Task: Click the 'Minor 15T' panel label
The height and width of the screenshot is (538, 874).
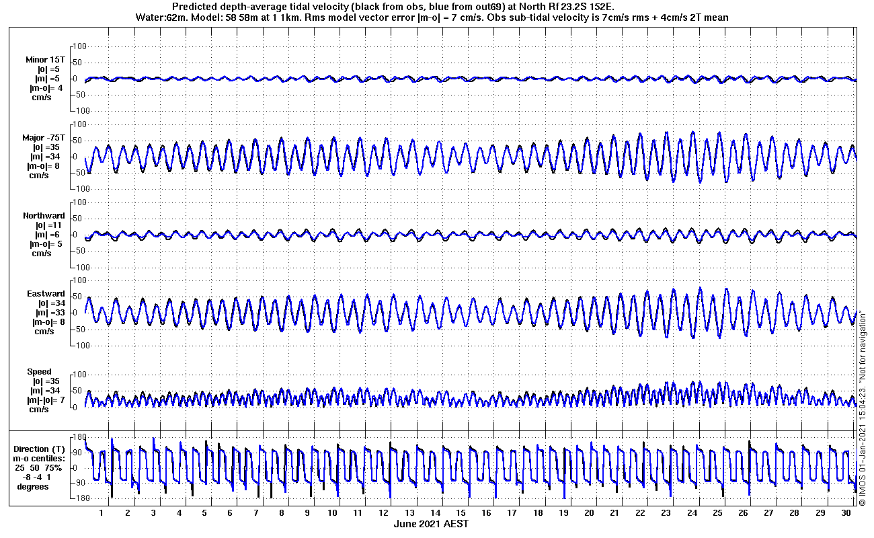Action: (x=46, y=60)
